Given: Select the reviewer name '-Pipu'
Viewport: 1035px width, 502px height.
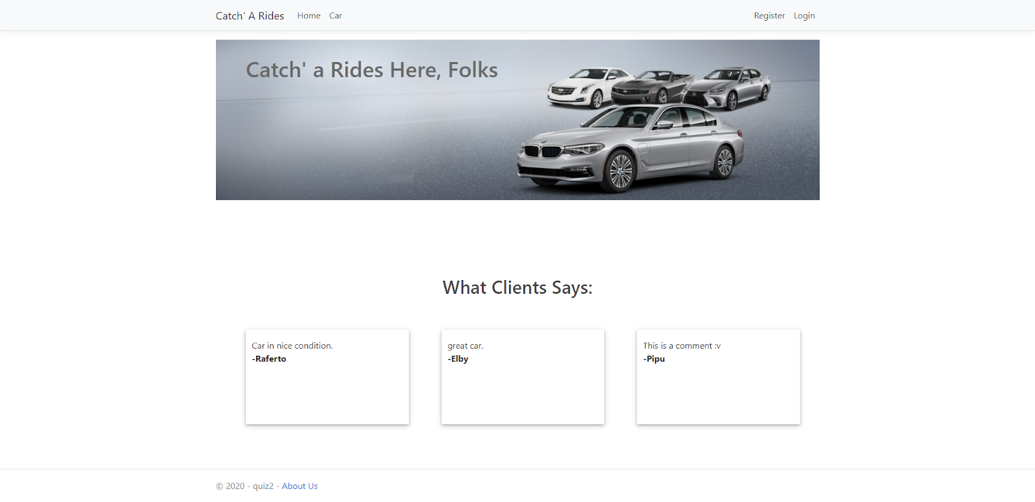Looking at the screenshot, I should 654,358.
